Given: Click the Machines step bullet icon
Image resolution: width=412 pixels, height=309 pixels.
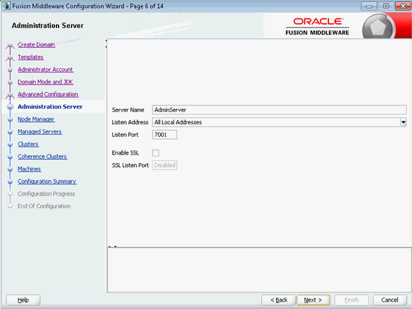Looking at the screenshot, I should (x=10, y=169).
